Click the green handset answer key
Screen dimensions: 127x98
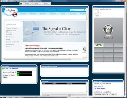tap(99, 45)
